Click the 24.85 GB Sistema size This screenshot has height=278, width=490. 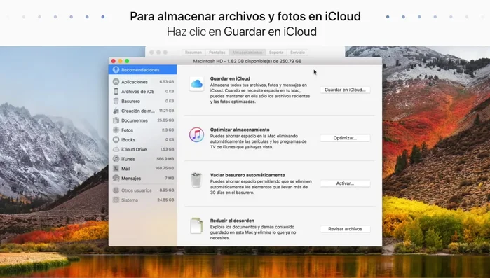[x=165, y=200]
